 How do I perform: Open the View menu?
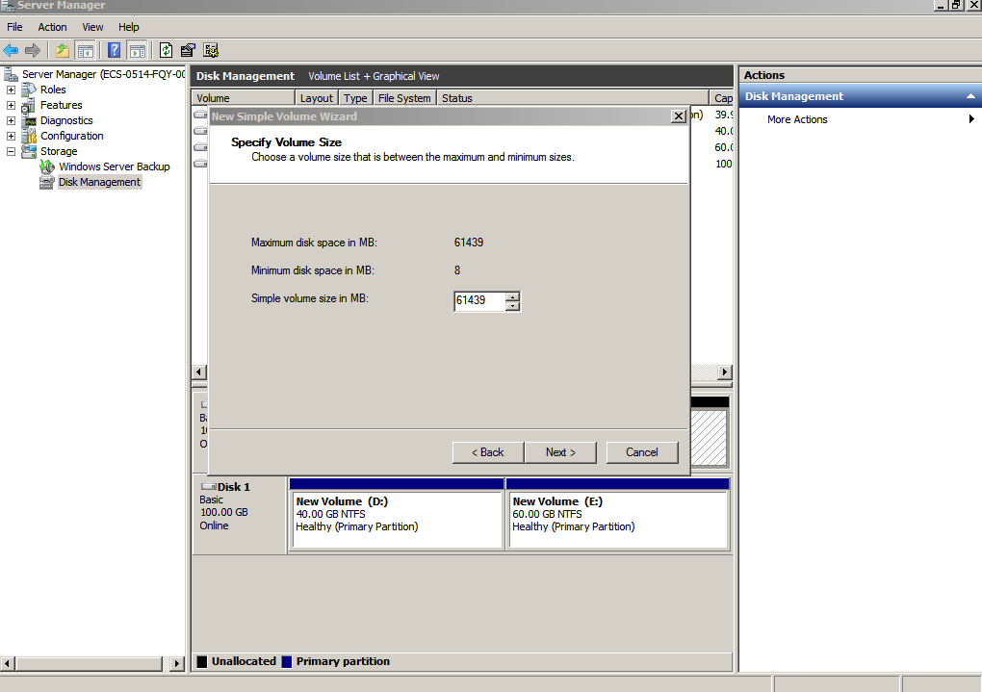[92, 27]
